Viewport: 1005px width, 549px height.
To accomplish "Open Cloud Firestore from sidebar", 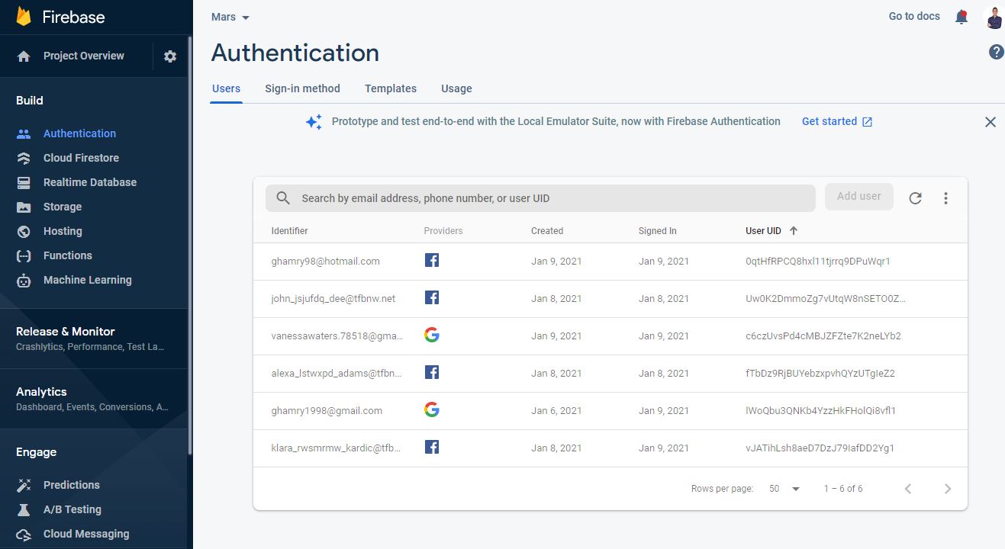I will [81, 158].
